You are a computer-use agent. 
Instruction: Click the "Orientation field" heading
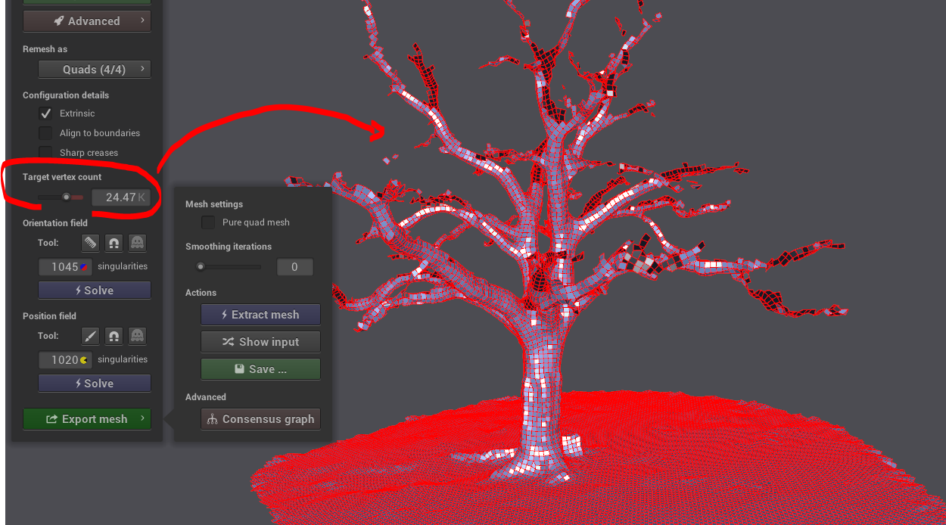pyautogui.click(x=55, y=223)
